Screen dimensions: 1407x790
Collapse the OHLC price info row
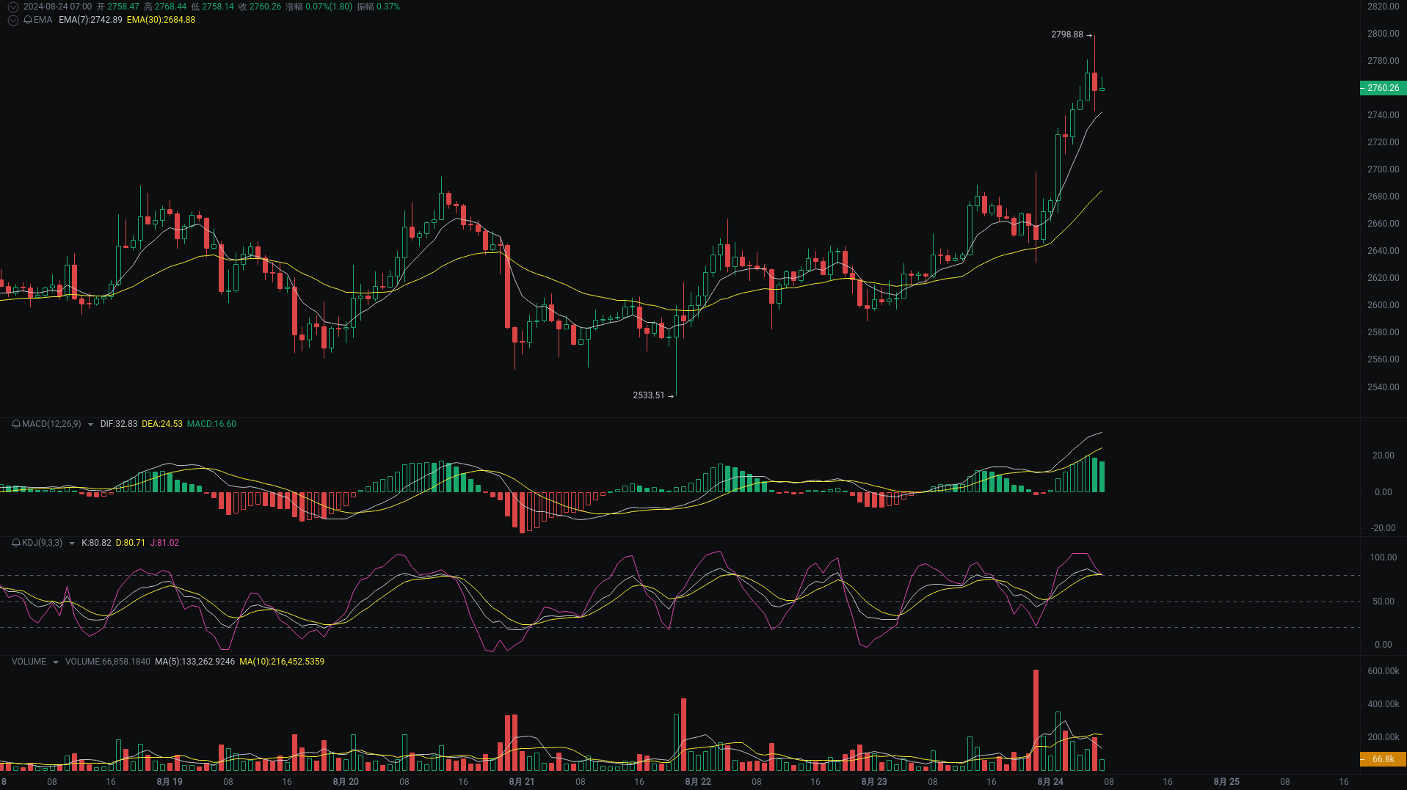[12, 7]
